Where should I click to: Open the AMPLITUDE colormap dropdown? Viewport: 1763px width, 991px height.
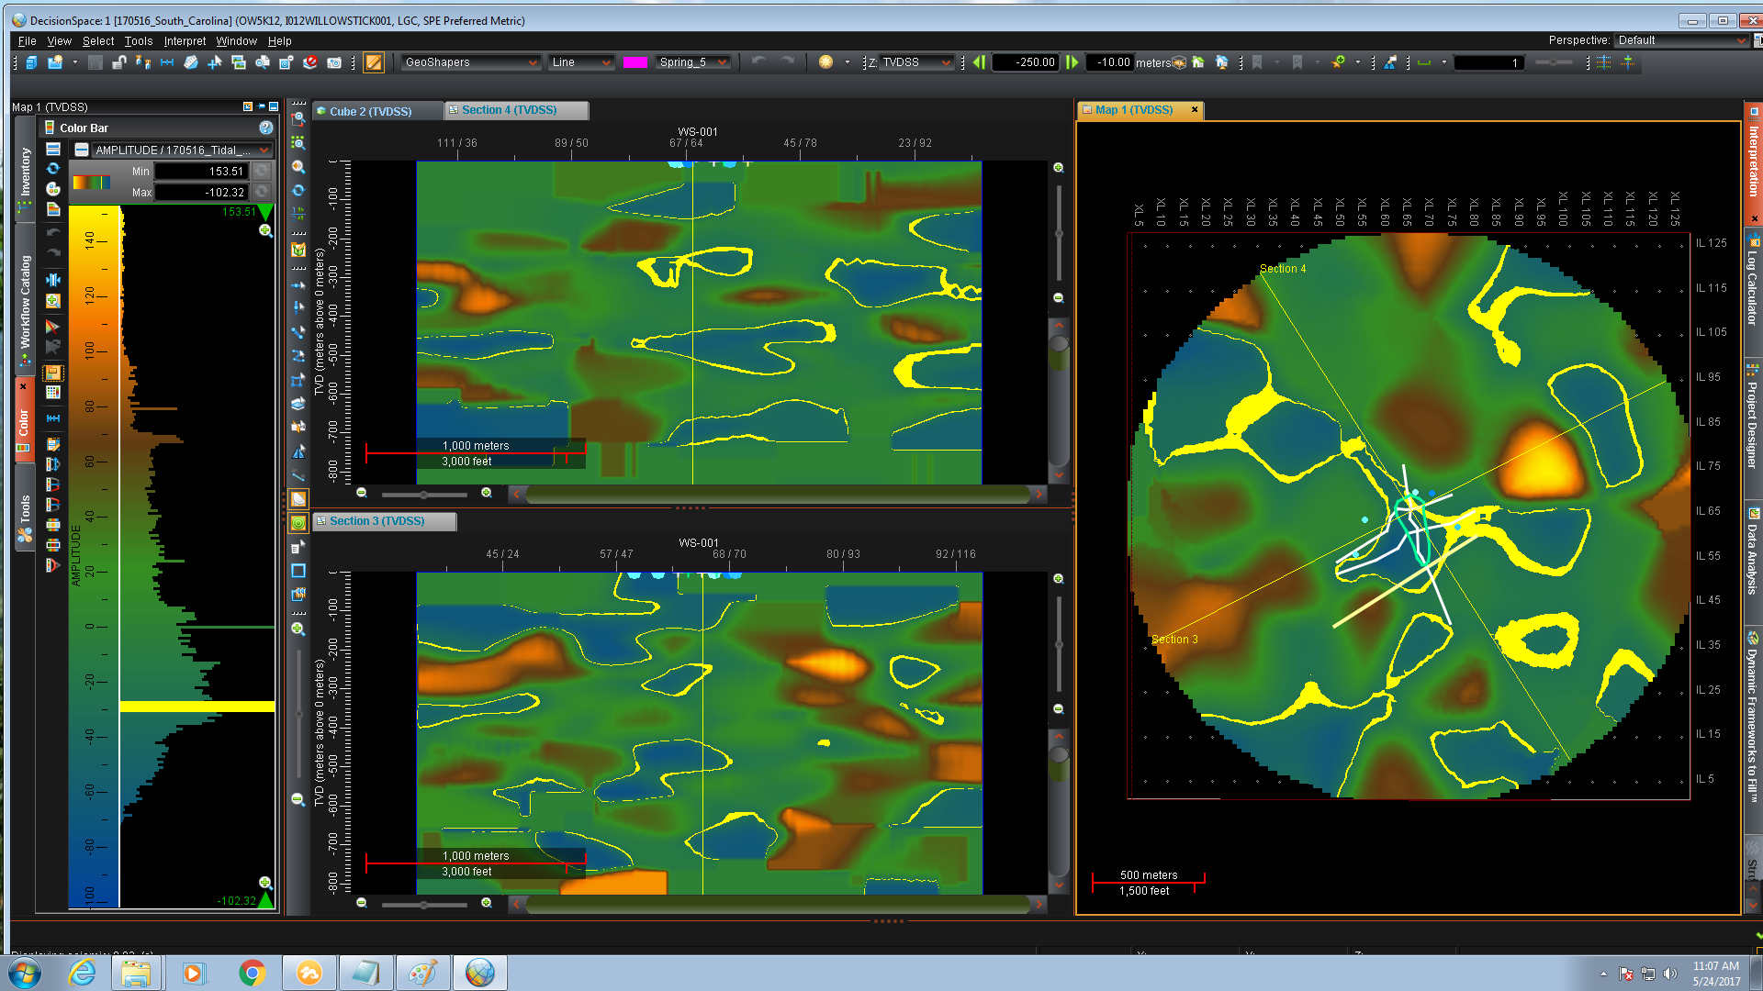[182, 150]
